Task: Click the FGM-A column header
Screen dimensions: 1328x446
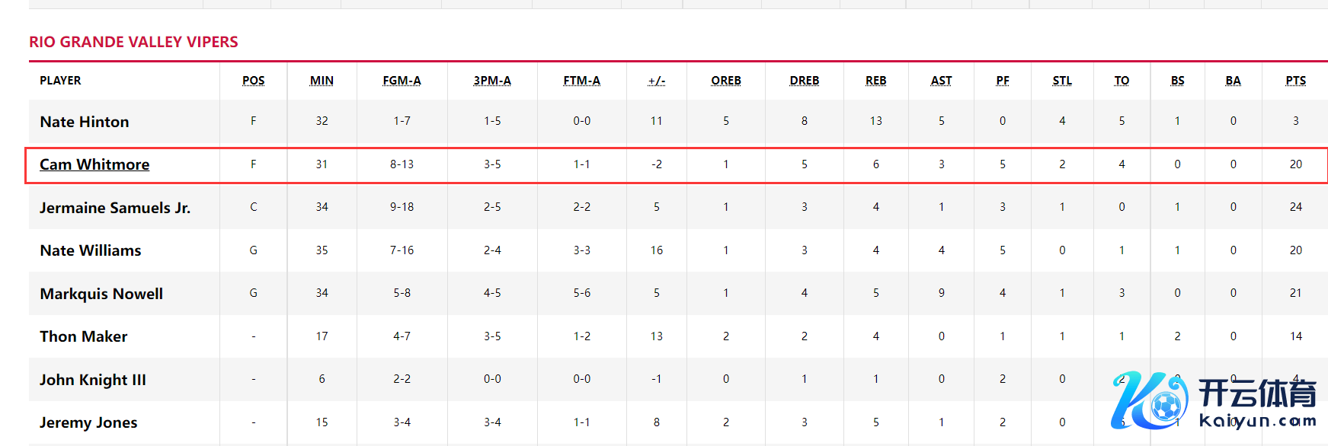Action: (402, 81)
